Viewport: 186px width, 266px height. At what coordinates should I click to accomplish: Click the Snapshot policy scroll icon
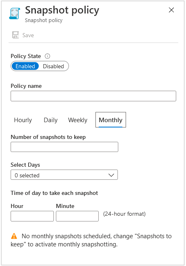(15, 13)
